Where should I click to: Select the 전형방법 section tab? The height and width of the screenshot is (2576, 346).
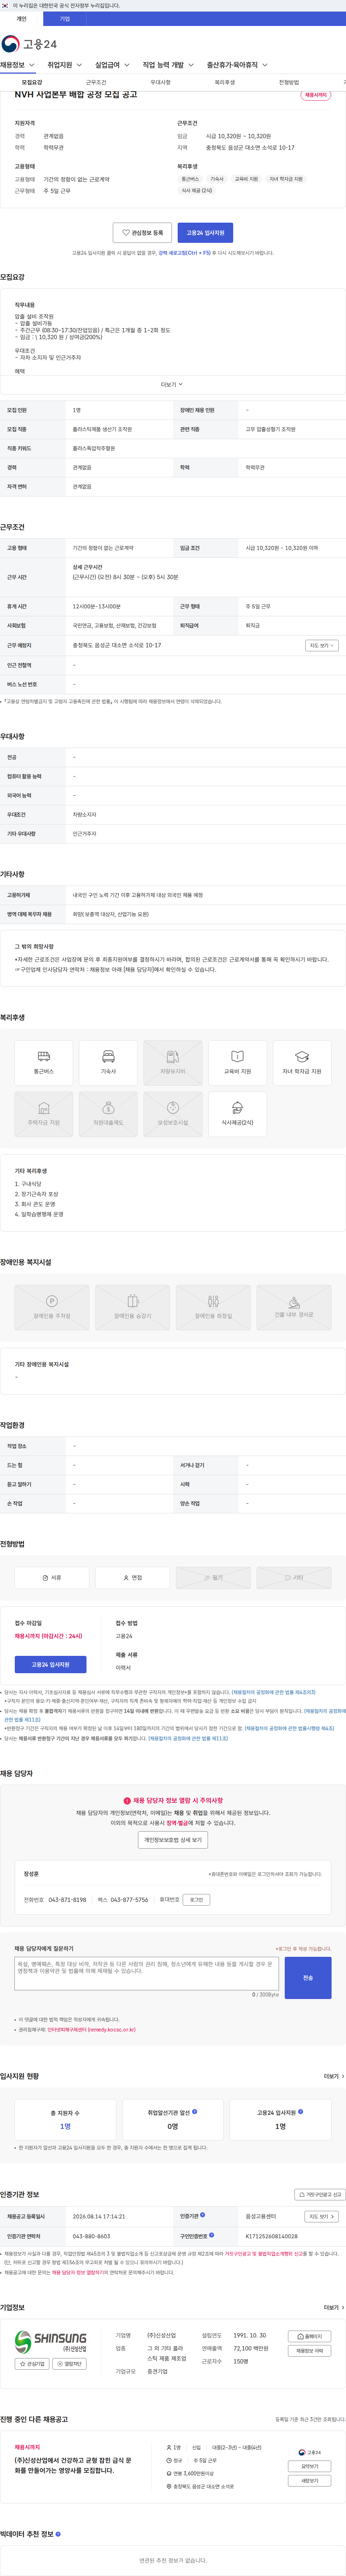[x=289, y=83]
